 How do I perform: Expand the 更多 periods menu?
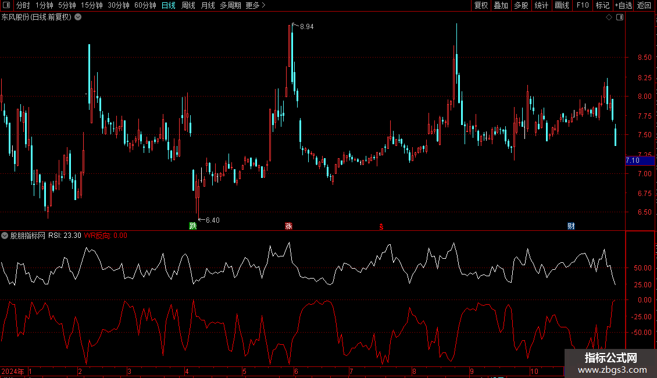(x=256, y=5)
